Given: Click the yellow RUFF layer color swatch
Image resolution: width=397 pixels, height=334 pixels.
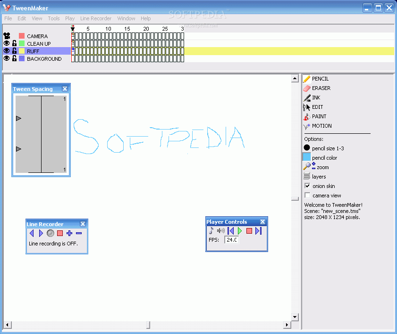Looking at the screenshot, I should pos(22,51).
